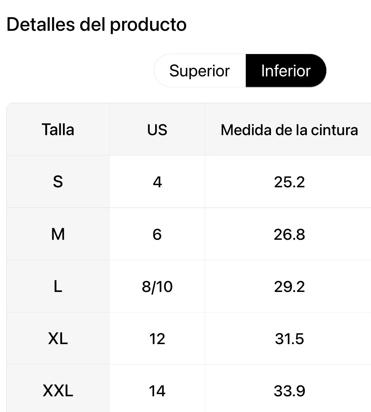
Task: Click US size 6 cell
Action: pos(157,234)
